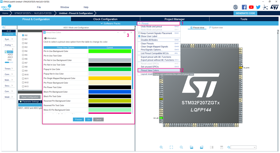Open the Tools tab
This screenshot has width=280, height=153.
click(244, 19)
